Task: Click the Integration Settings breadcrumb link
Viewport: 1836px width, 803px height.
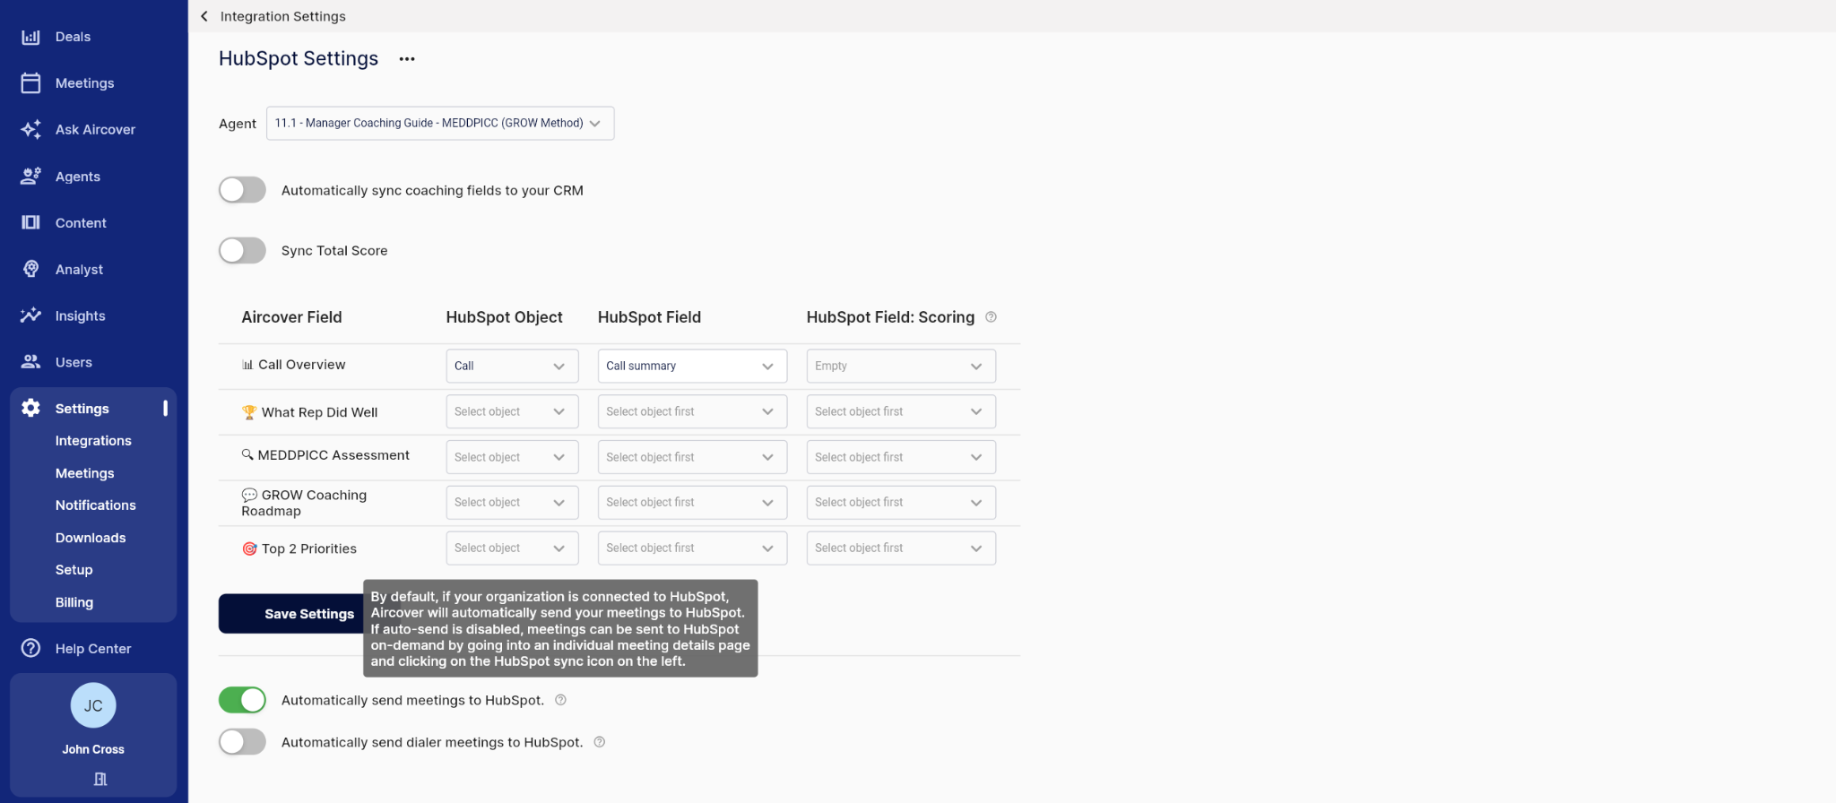Action: pyautogui.click(x=282, y=16)
